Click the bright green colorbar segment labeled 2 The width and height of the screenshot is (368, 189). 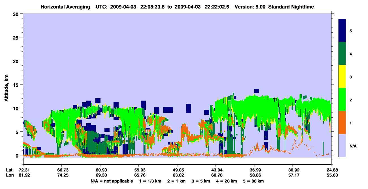pos(342,99)
